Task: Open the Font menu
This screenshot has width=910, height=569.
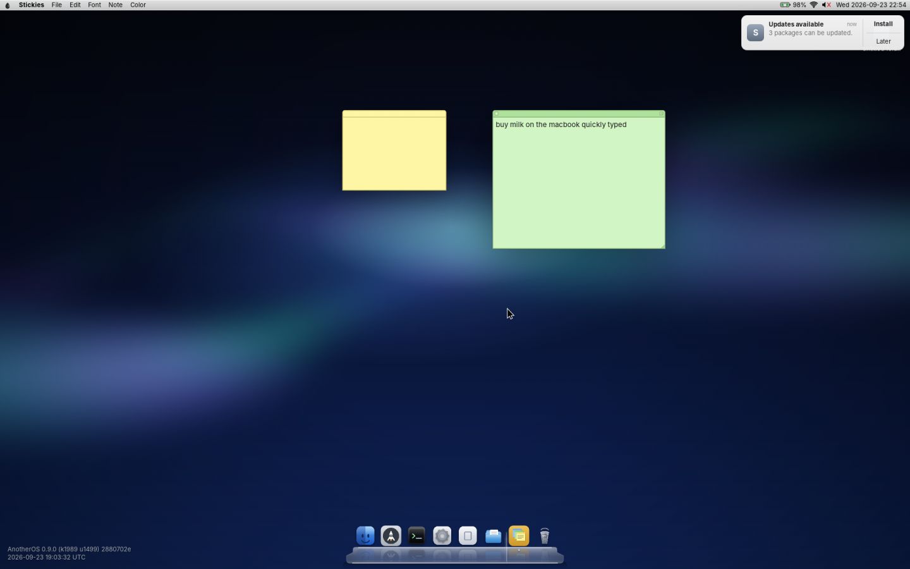Action: [94, 5]
